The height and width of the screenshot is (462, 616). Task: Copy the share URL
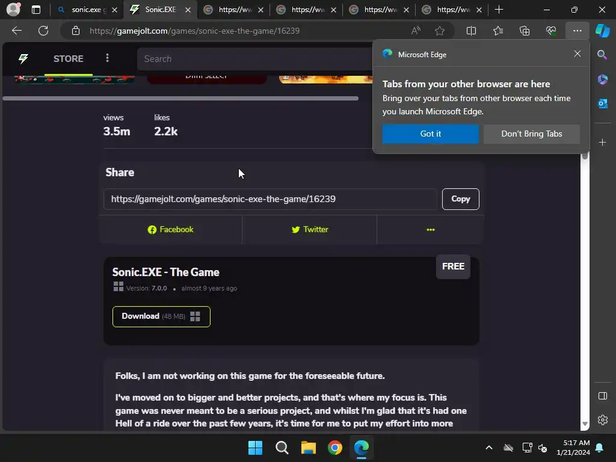460,199
